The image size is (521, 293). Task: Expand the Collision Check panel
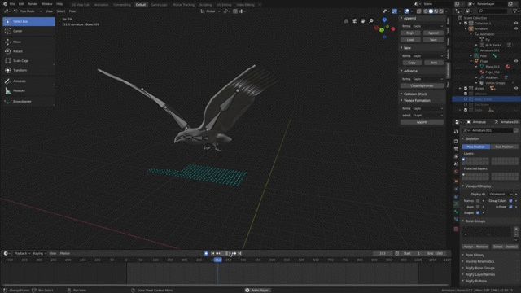tap(415, 94)
